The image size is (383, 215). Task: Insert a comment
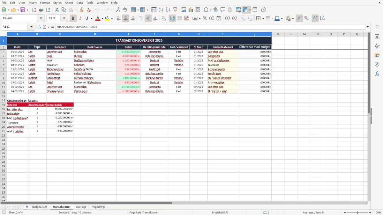[x=223, y=10]
